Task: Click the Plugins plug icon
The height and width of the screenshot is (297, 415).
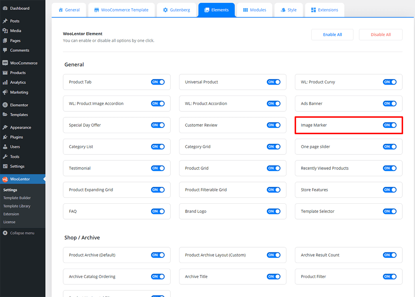Action: 5,137
